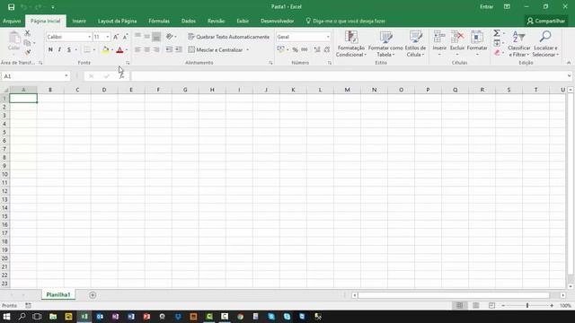Open Classificar e Filtrar
The height and width of the screenshot is (323, 575).
(519, 44)
